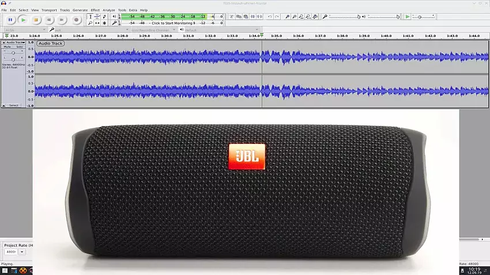Click Fit project to width icon

tap(308, 17)
